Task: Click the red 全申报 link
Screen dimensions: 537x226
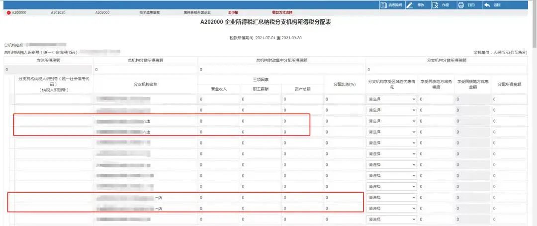Action: (x=233, y=12)
